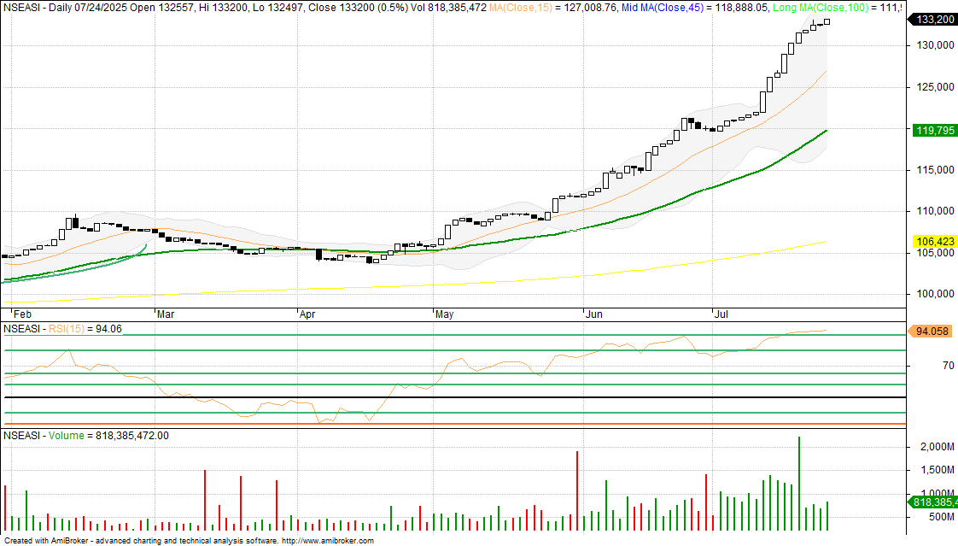Click the green 818,385 volume value label
Image resolution: width=958 pixels, height=546 pixels.
point(934,502)
